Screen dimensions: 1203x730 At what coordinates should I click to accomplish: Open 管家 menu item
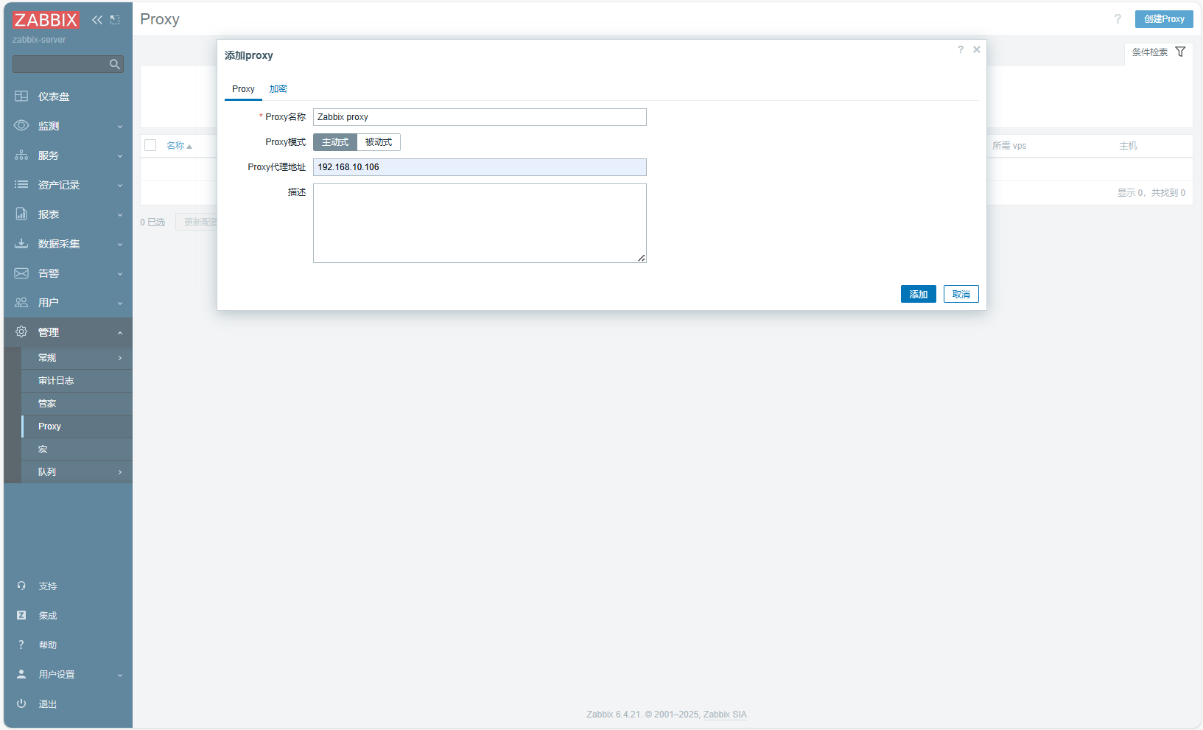pyautogui.click(x=77, y=404)
